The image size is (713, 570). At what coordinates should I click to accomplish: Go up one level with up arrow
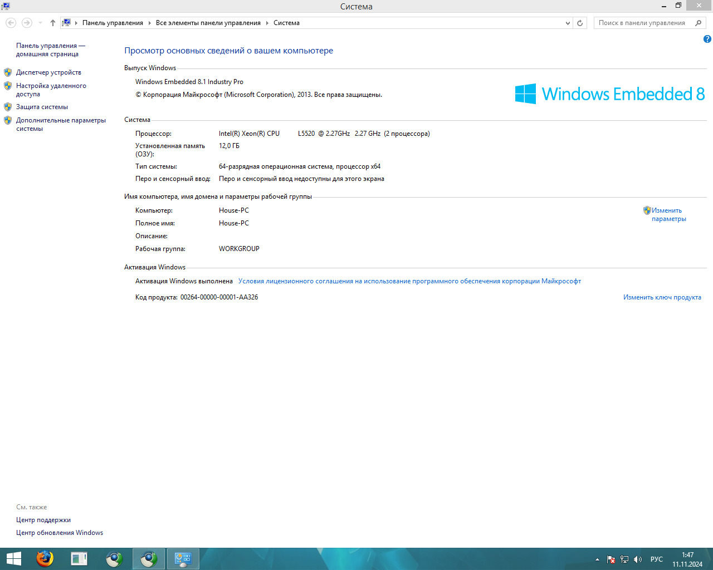52,23
